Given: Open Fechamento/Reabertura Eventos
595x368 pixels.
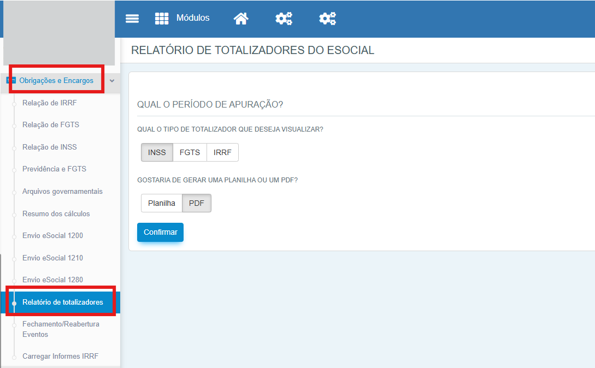Looking at the screenshot, I should pos(61,329).
